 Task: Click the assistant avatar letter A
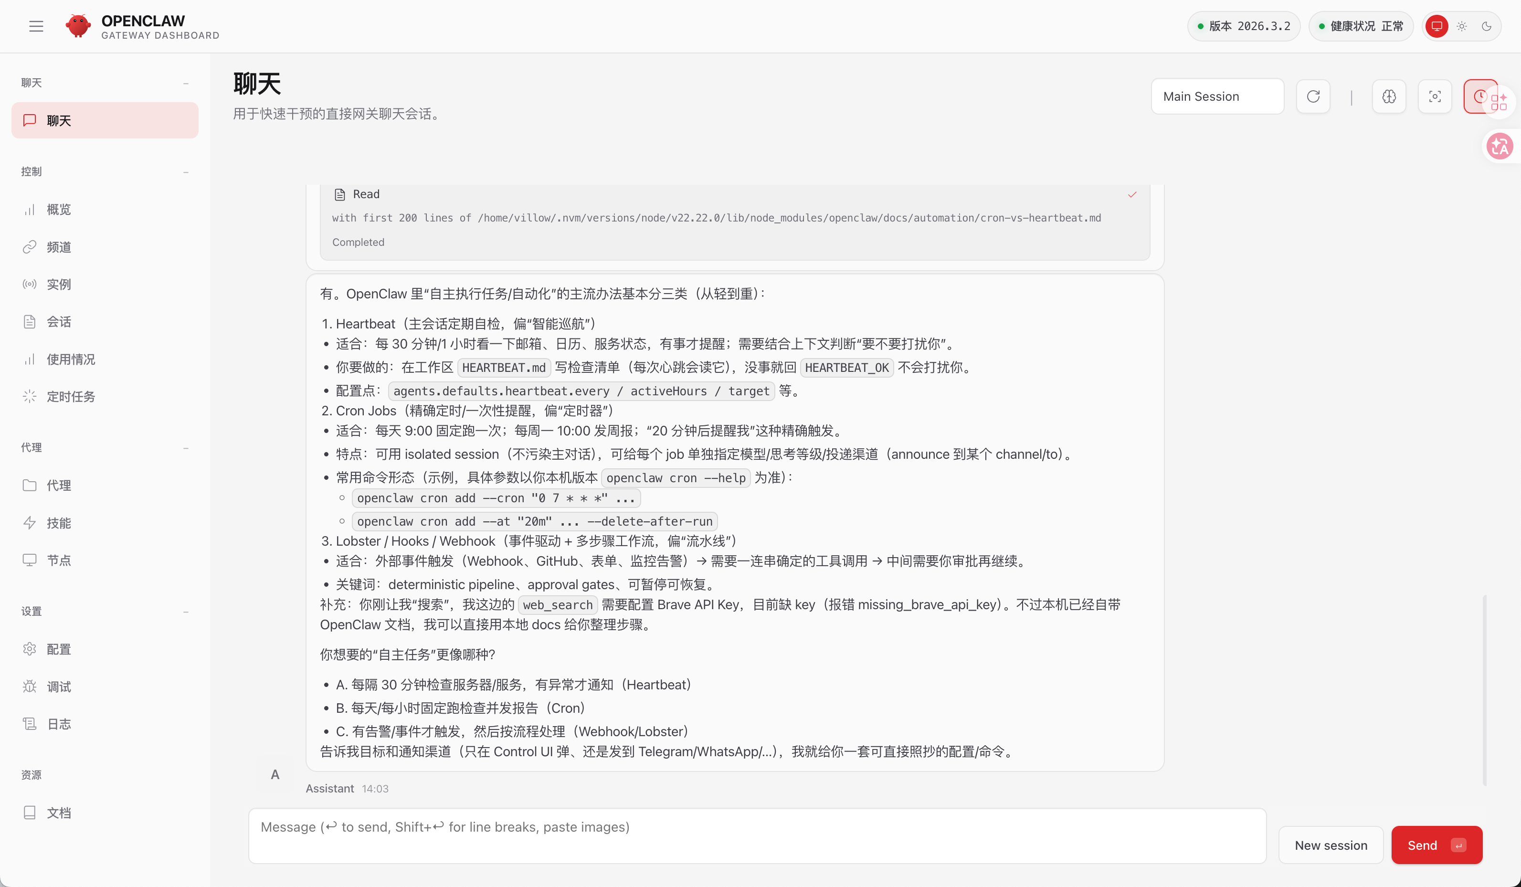[x=275, y=774]
